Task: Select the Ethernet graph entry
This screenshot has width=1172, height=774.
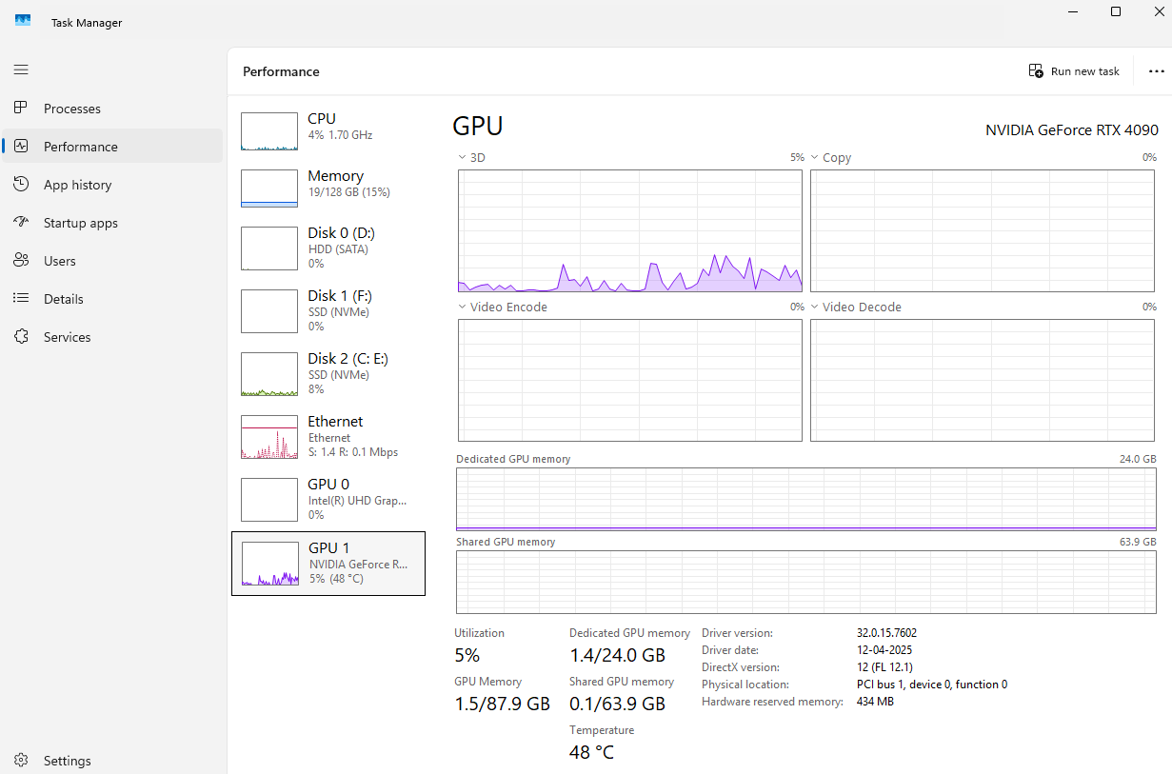Action: coord(328,436)
